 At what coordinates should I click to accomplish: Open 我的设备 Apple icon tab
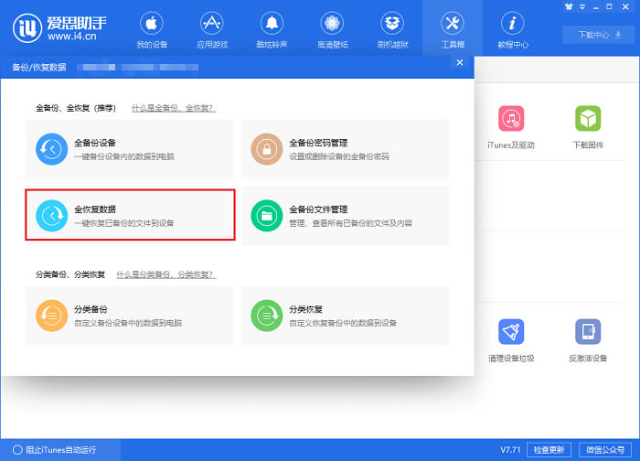(152, 24)
